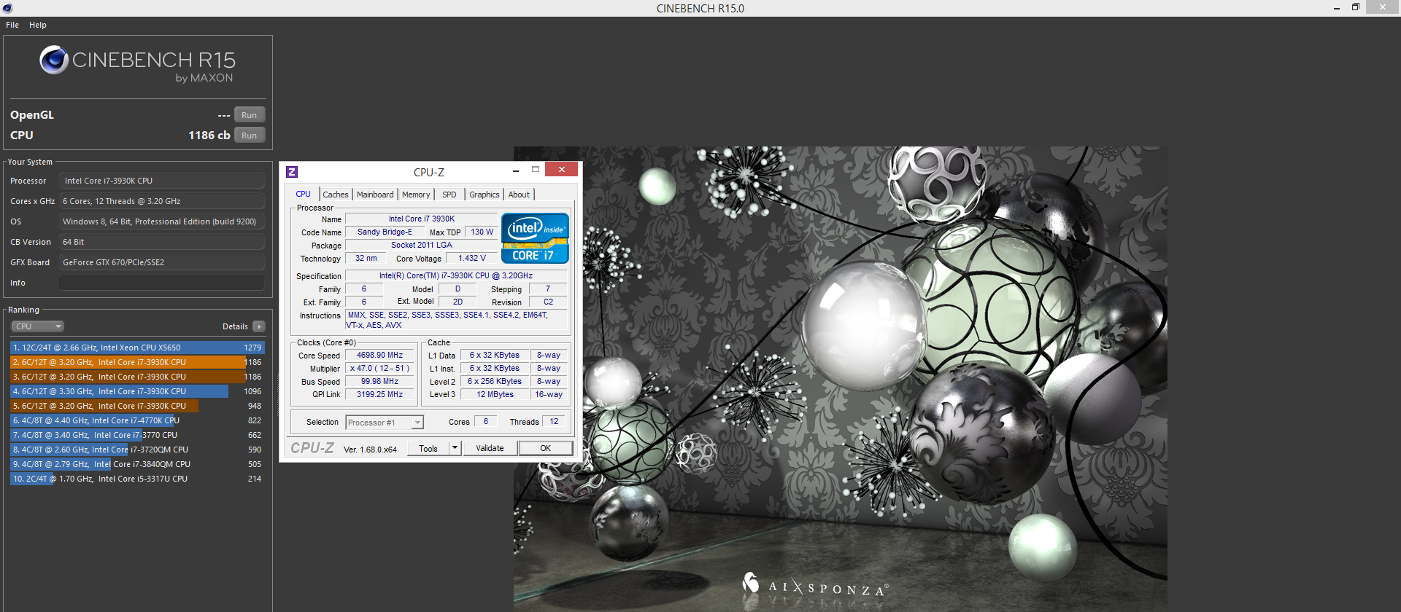Click the Info input field

click(x=162, y=283)
